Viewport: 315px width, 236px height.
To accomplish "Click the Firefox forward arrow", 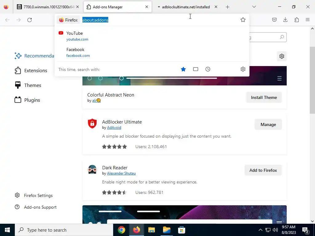I will click(18, 20).
